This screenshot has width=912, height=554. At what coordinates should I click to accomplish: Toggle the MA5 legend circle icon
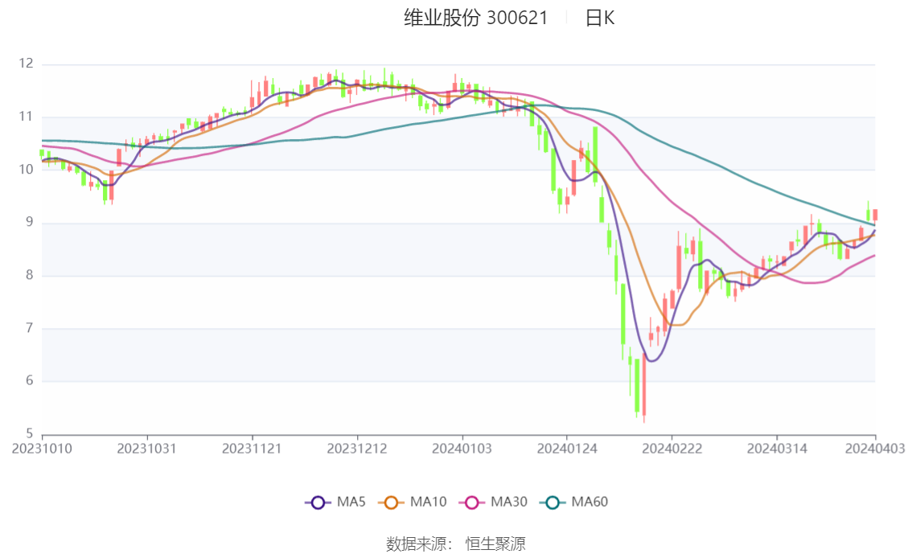tap(318, 503)
